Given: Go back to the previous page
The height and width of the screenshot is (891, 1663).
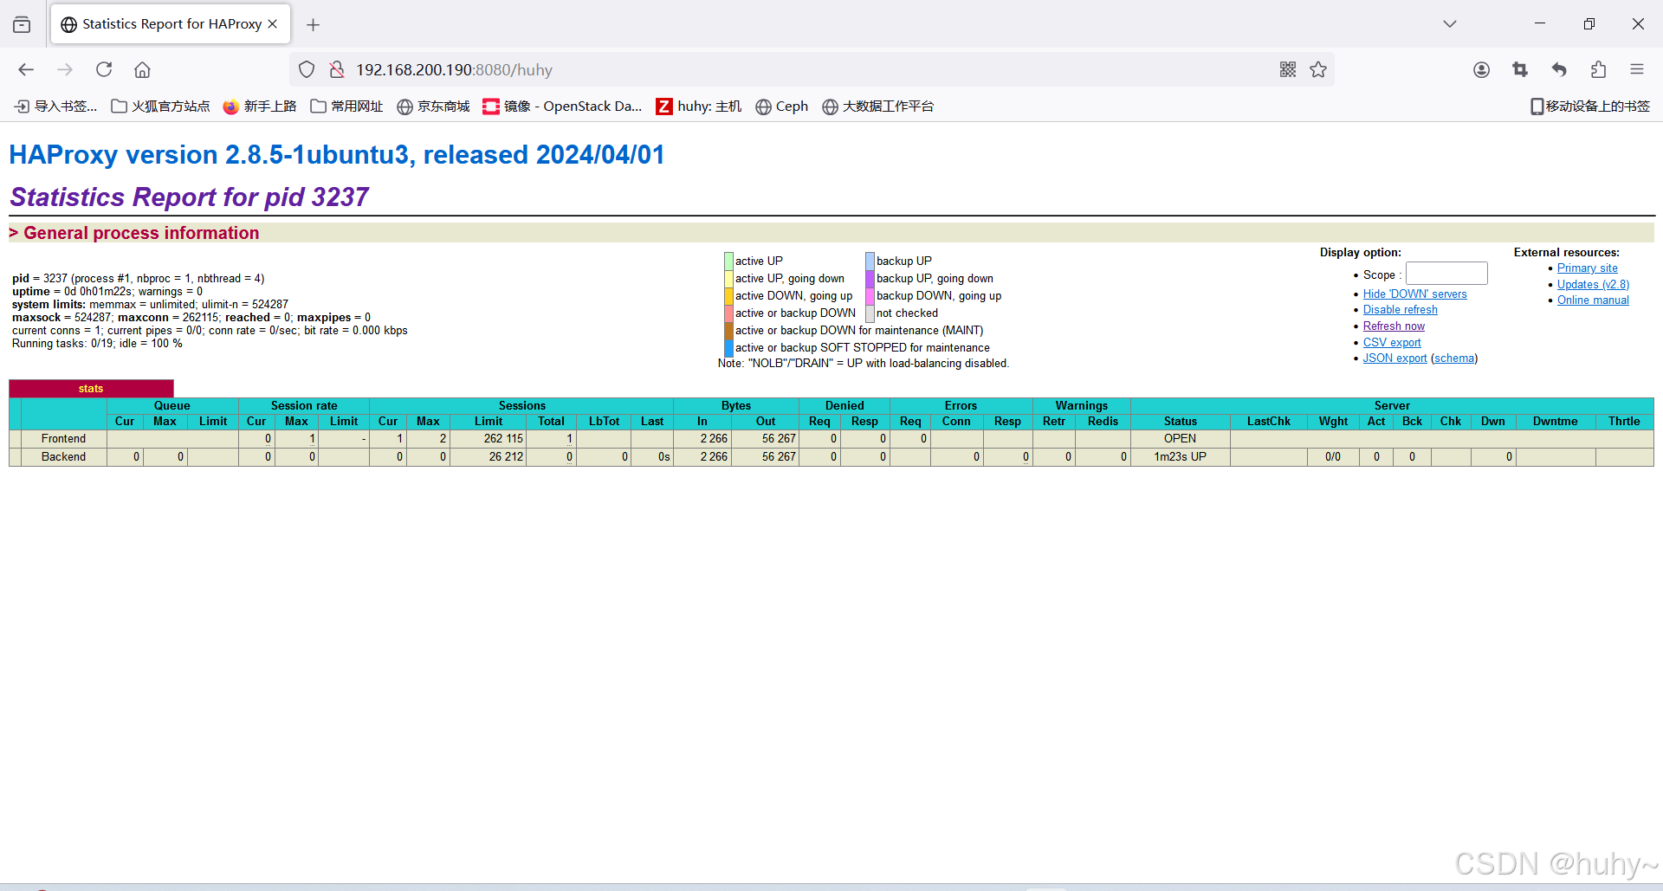Looking at the screenshot, I should pyautogui.click(x=26, y=69).
